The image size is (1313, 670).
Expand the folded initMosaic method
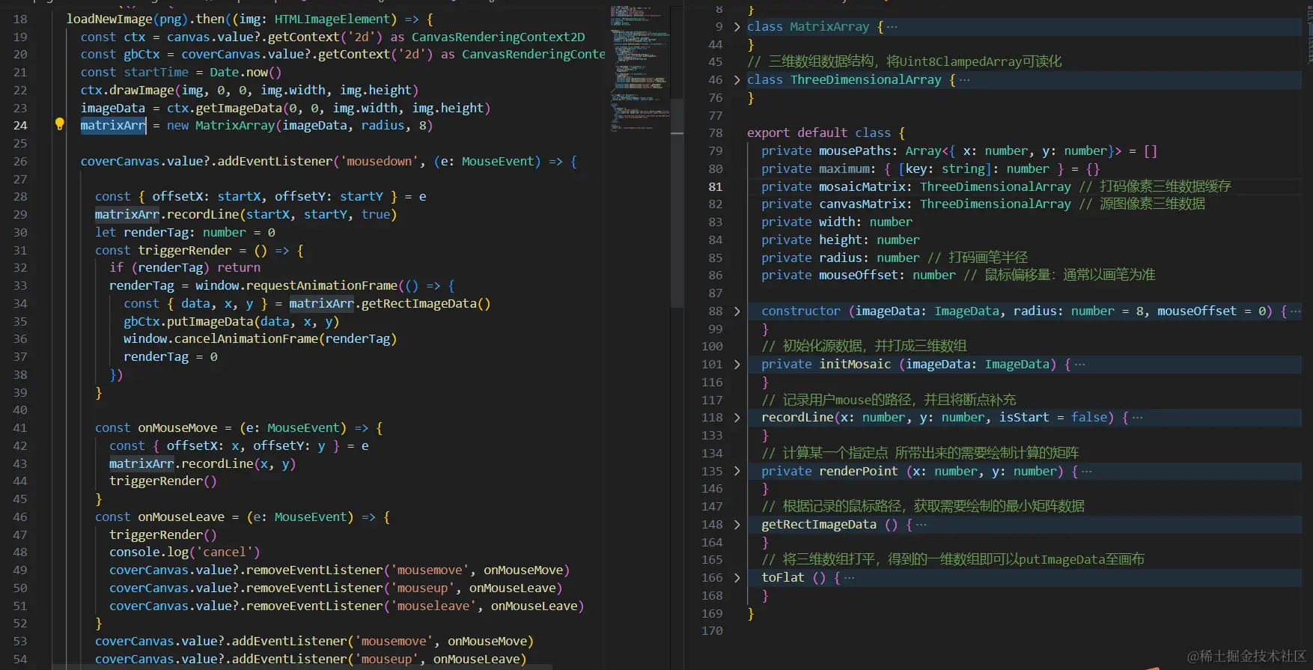[x=737, y=365]
